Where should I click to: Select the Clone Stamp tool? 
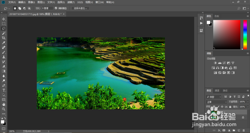3,57
